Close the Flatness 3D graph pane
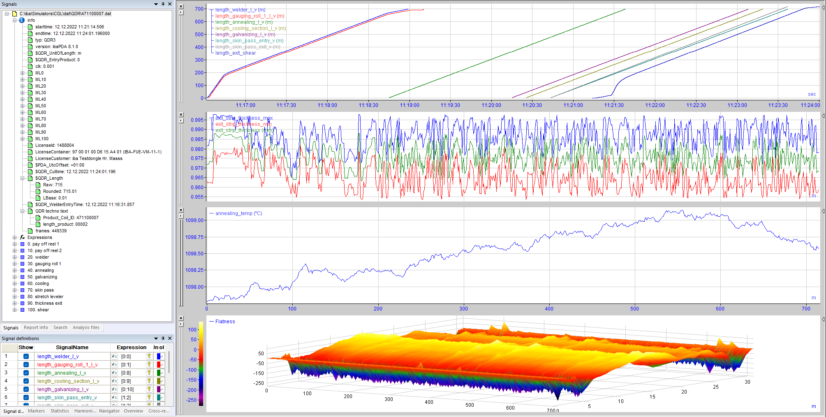Image resolution: width=826 pixels, height=417 pixels. (x=181, y=318)
